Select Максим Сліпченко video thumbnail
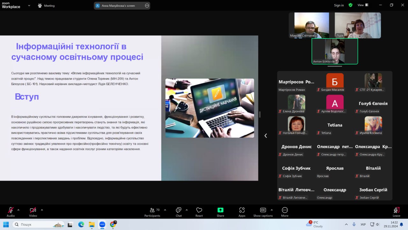408x230 pixels. coord(312,25)
